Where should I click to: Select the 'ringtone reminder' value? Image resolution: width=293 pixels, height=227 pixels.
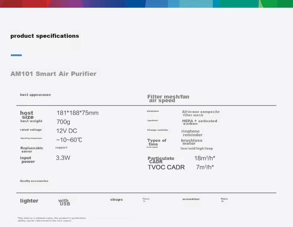tap(192, 133)
